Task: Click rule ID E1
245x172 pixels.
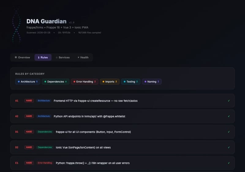Action: pos(17,163)
